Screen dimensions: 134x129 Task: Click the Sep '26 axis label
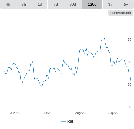point(113,113)
